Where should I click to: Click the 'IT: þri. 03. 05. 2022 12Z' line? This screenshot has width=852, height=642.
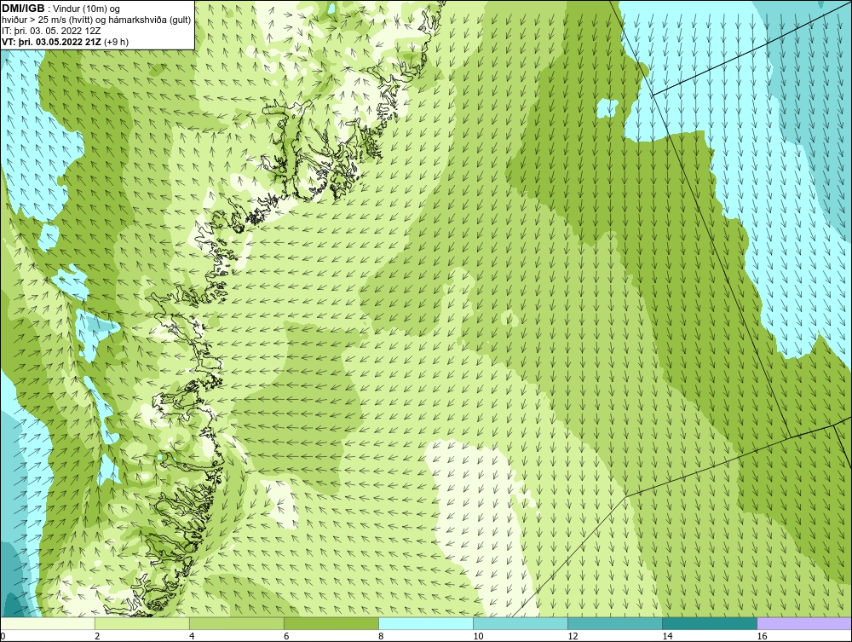[51, 31]
